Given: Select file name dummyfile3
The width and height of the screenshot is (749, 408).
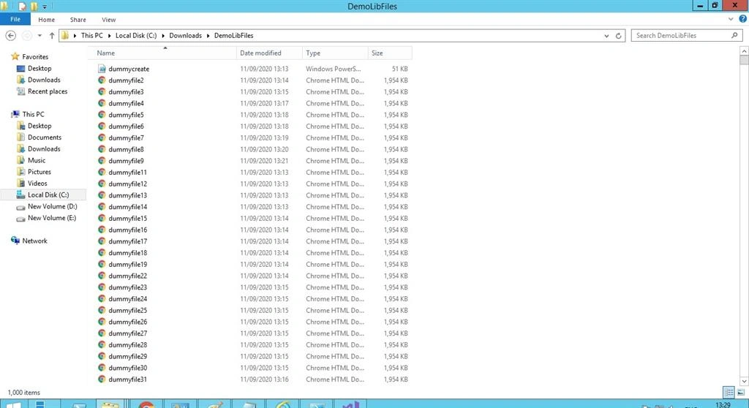Looking at the screenshot, I should click(126, 91).
